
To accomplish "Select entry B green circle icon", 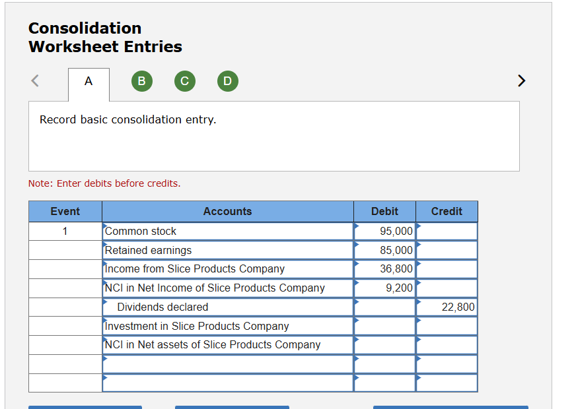I will click(x=141, y=80).
